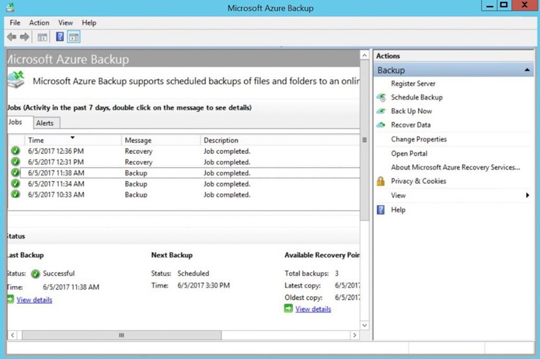Click the horizontal scrollbar thumb
The image size is (540, 359).
[x=122, y=335]
